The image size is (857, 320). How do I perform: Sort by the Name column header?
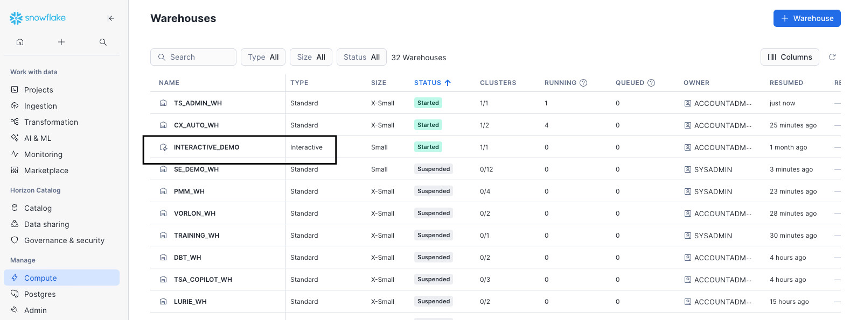pyautogui.click(x=169, y=83)
